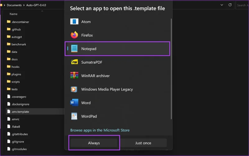Viewport: 249px width, 156px height.
Task: Click Auto-GPT-0.4.0 in the breadcrumb path
Action: [36, 5]
